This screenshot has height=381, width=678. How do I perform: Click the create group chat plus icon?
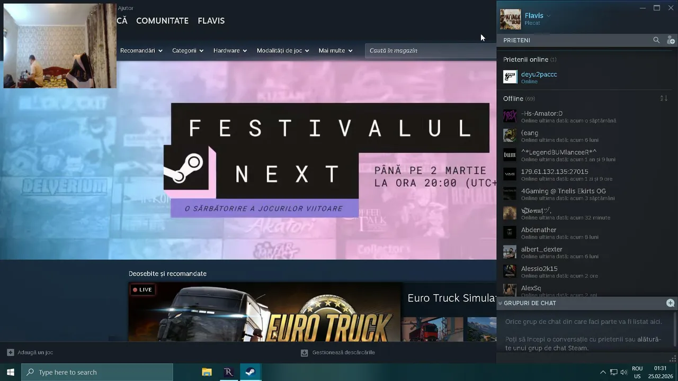(670, 303)
